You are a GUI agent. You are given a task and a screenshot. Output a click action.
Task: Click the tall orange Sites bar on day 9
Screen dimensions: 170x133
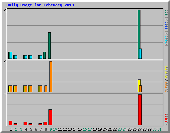point(51,76)
